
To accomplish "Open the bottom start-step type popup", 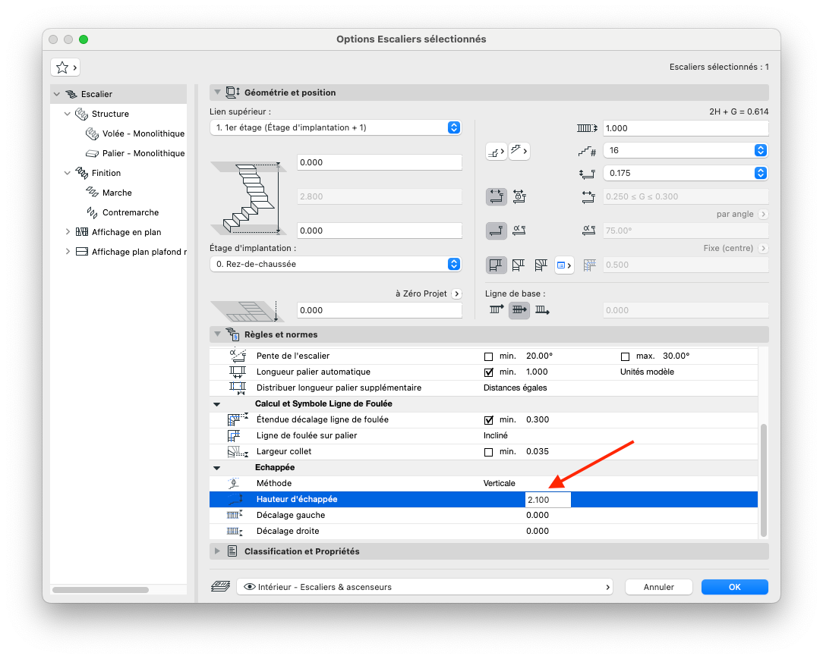I will coord(496,152).
